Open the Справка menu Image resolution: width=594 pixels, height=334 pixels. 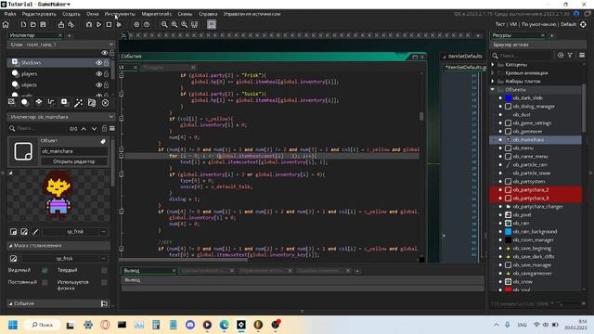(x=208, y=14)
